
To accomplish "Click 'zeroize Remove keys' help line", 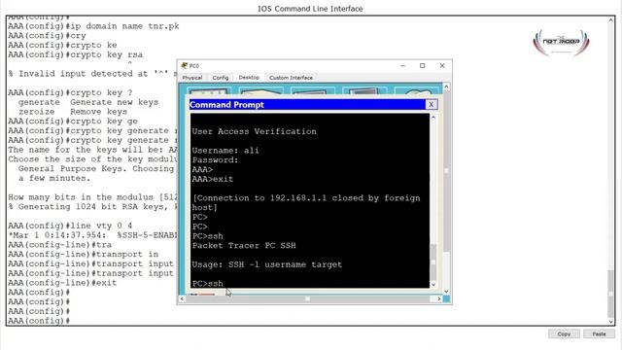I will pyautogui.click(x=73, y=112).
